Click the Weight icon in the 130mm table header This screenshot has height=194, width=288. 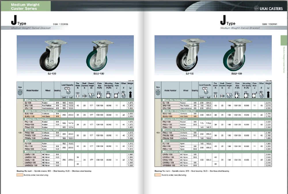(x=130, y=94)
